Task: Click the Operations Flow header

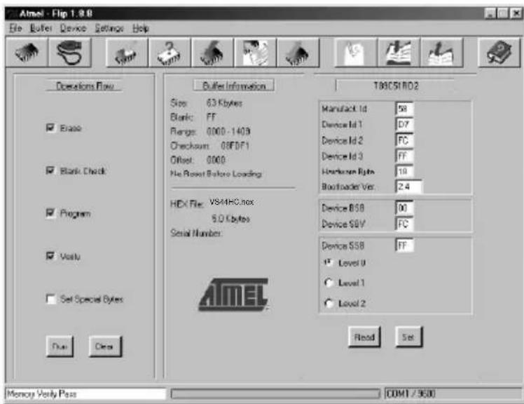Action: pos(84,86)
